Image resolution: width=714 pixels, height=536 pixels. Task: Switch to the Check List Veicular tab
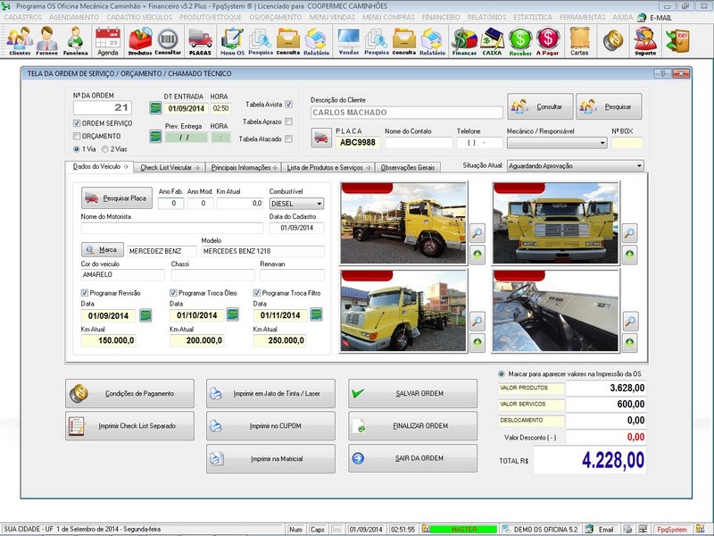(x=170, y=165)
